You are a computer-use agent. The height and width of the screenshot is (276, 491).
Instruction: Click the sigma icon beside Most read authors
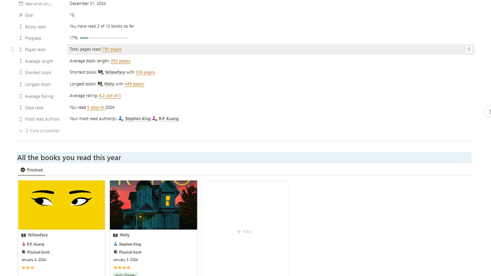point(21,119)
